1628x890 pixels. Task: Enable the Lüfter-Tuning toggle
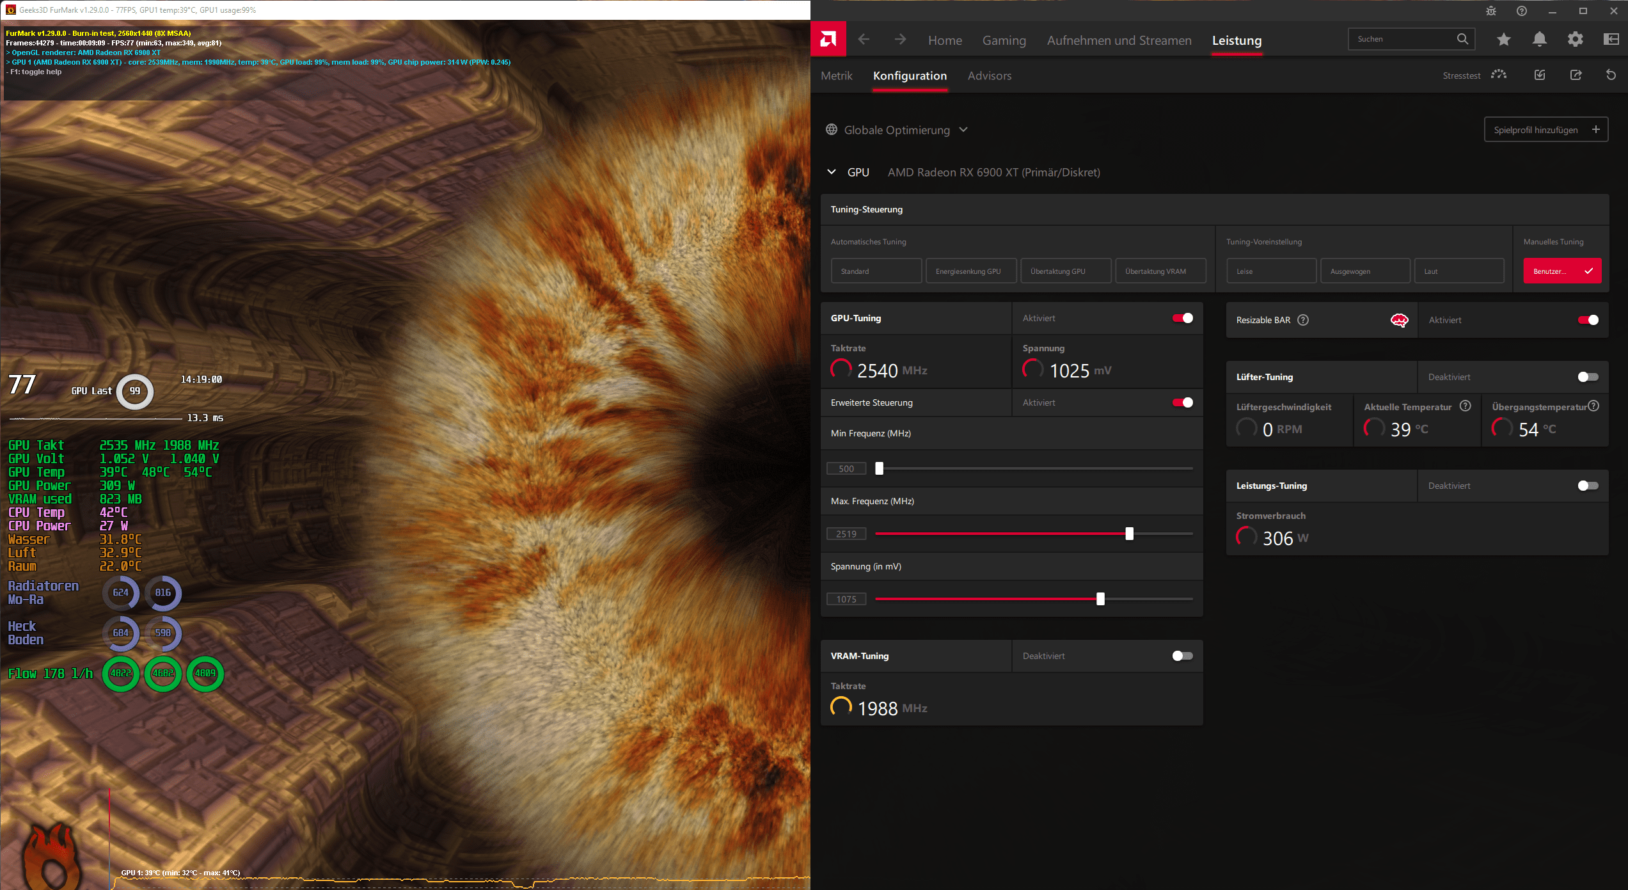(1588, 377)
